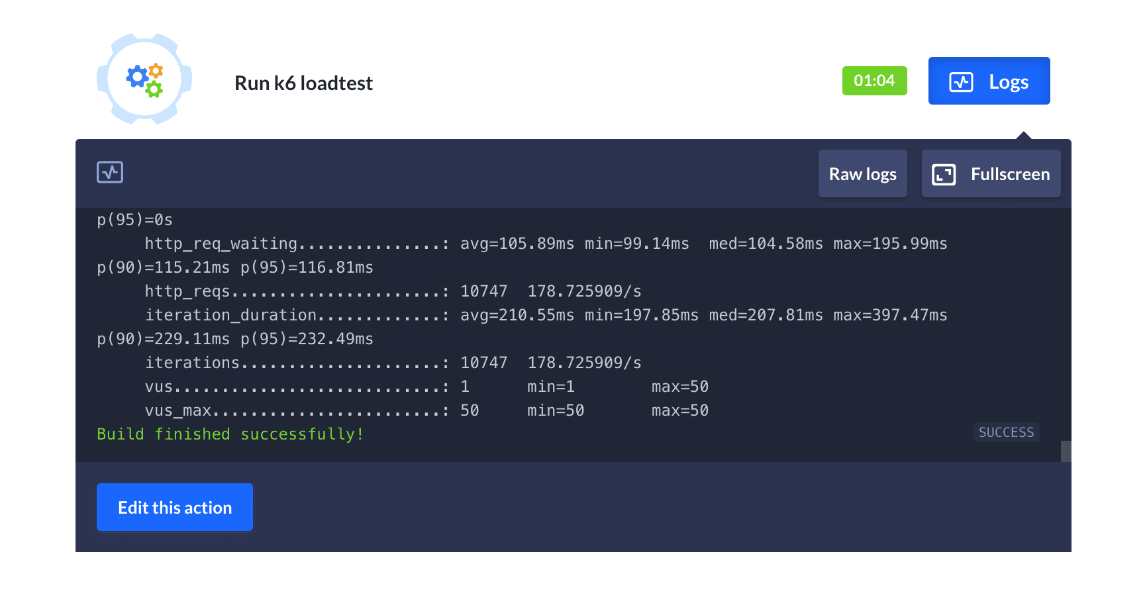Click the Raw logs button
The width and height of the screenshot is (1147, 609).
pos(862,173)
